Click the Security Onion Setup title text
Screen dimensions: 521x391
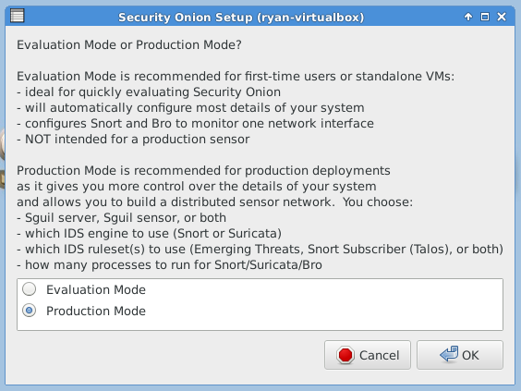click(x=241, y=18)
